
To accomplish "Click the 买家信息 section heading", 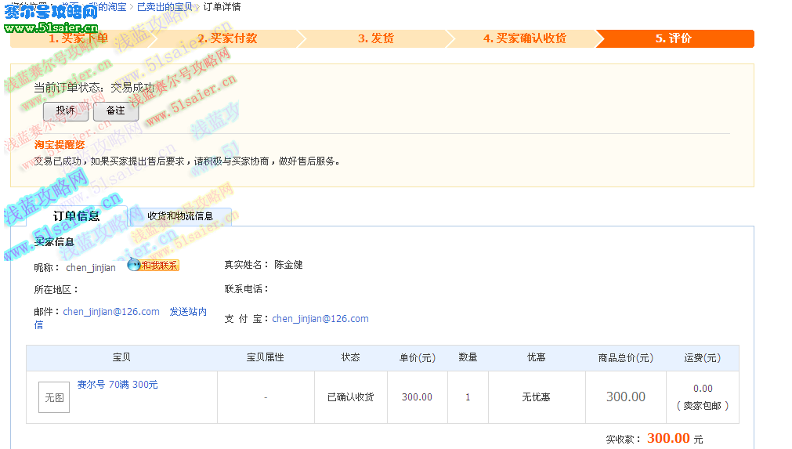I will click(54, 242).
